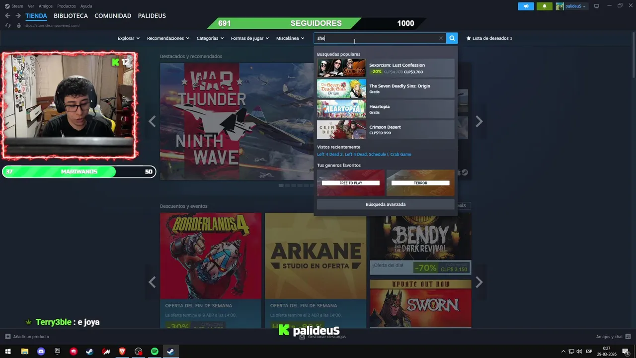Switch to the PALIDEUS profile tab
Image resolution: width=636 pixels, height=358 pixels.
152,16
